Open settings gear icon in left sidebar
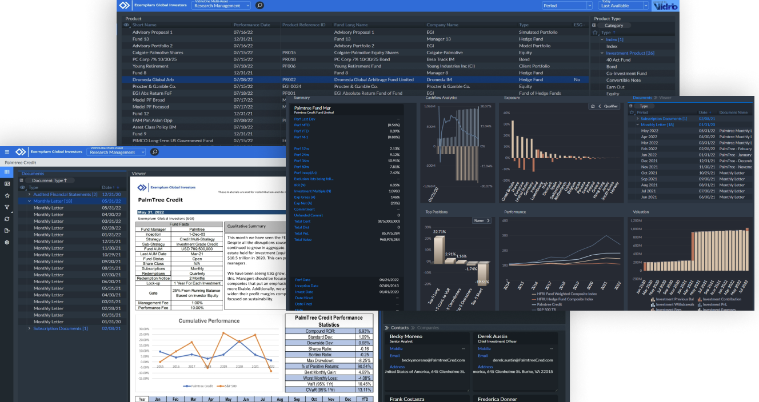 click(7, 242)
